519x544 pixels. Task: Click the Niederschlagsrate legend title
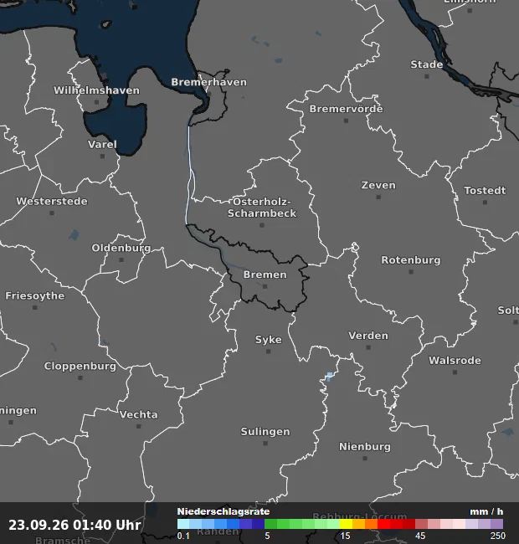224,511
